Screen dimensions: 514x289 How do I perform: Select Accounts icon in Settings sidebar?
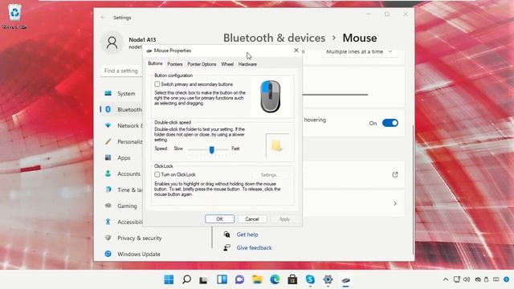pos(108,173)
